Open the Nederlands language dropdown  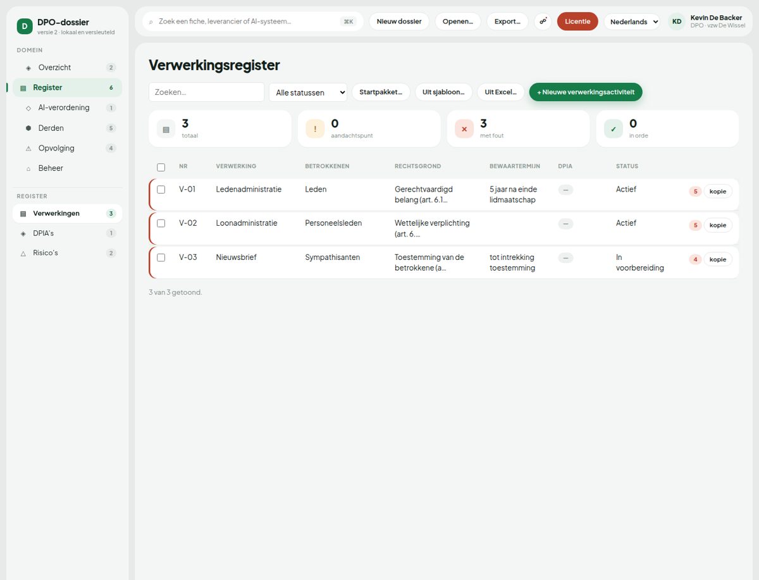[632, 22]
